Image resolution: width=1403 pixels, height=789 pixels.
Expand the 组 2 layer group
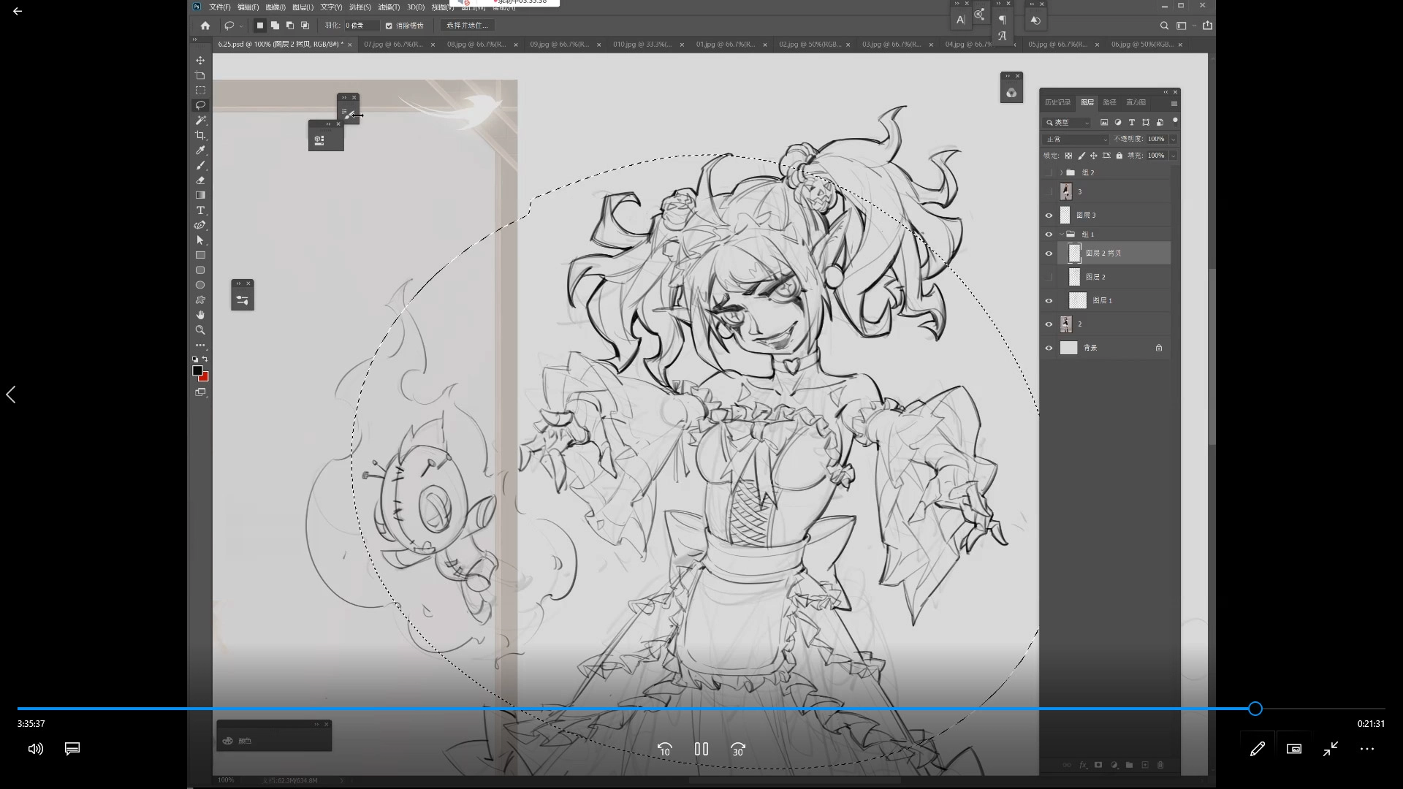click(1061, 172)
